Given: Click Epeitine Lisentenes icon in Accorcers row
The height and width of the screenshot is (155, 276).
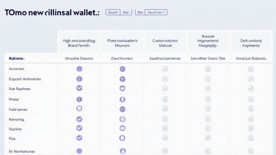Looking at the screenshot, I should pyautogui.click(x=165, y=69).
